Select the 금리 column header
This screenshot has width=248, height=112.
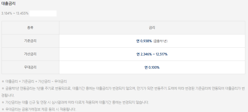click(x=152, y=28)
